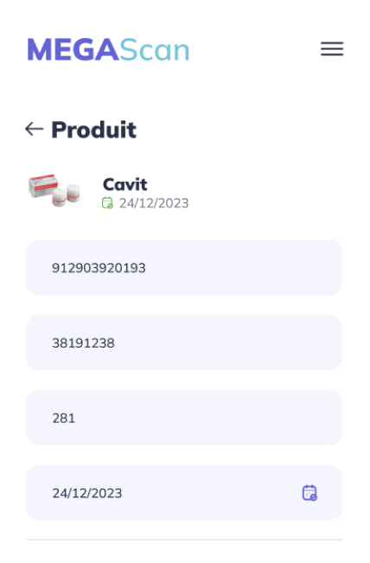Click the Cavit product name

[124, 184]
